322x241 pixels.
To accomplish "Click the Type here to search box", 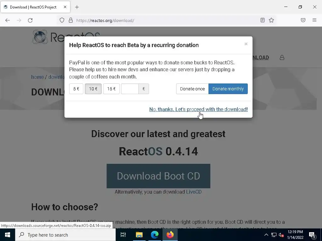I will 65,235.
